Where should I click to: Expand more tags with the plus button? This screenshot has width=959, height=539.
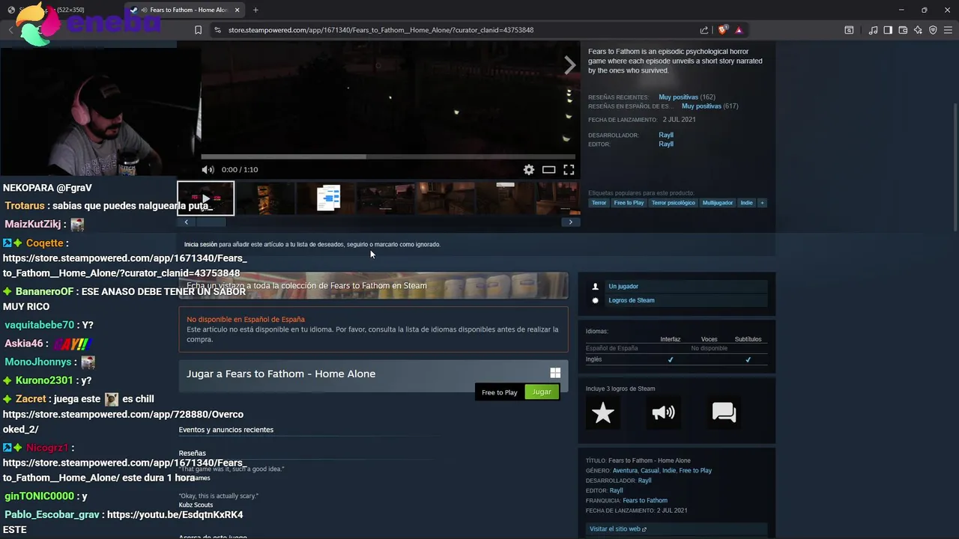coord(762,203)
